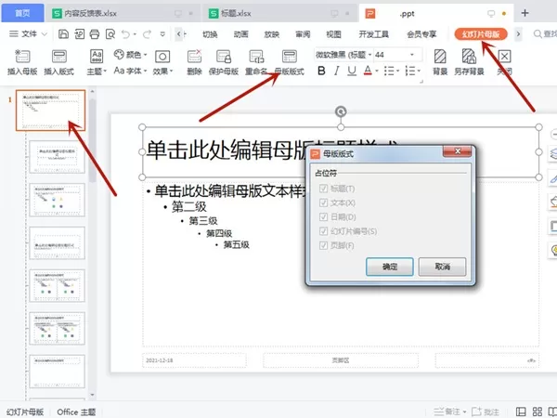Image resolution: width=557 pixels, height=418 pixels.
Task: Click the search magnifier icon (查找)
Action: pyautogui.click(x=538, y=34)
